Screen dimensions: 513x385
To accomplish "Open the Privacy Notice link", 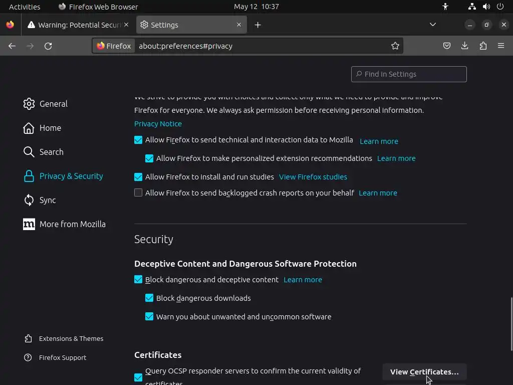I will (x=158, y=124).
